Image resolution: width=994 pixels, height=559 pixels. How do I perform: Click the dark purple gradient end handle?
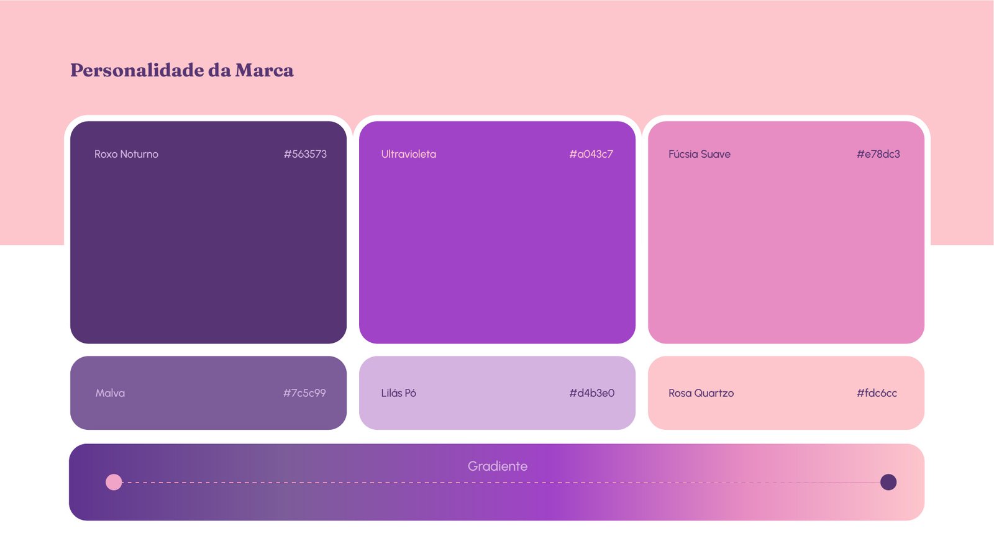[888, 482]
